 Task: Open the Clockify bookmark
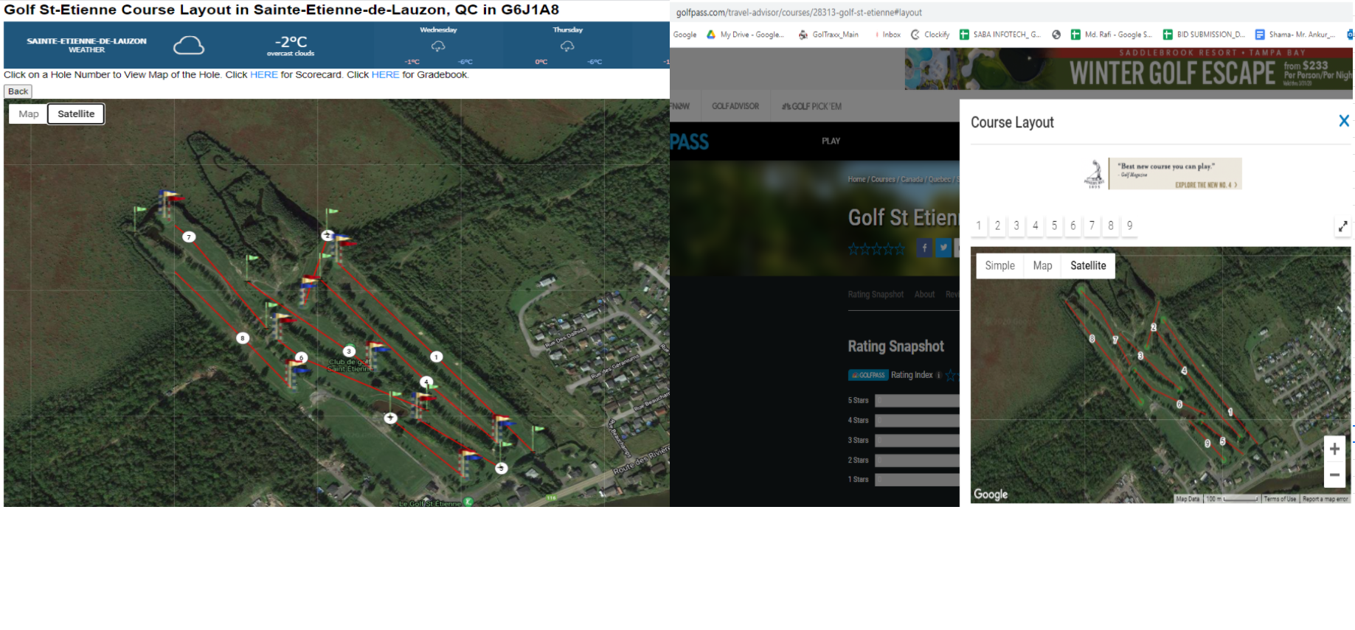pos(930,35)
